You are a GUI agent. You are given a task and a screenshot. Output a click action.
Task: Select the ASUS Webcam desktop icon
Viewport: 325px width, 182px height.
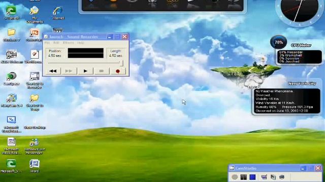tap(11, 57)
